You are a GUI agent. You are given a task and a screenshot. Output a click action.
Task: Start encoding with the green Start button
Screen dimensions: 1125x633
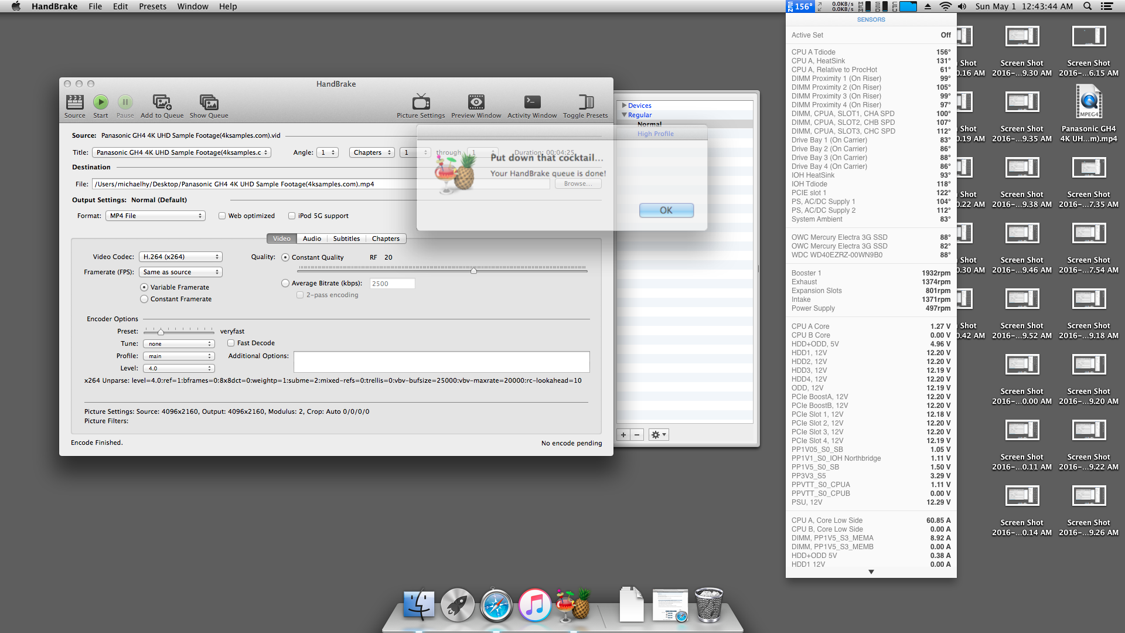pos(101,106)
